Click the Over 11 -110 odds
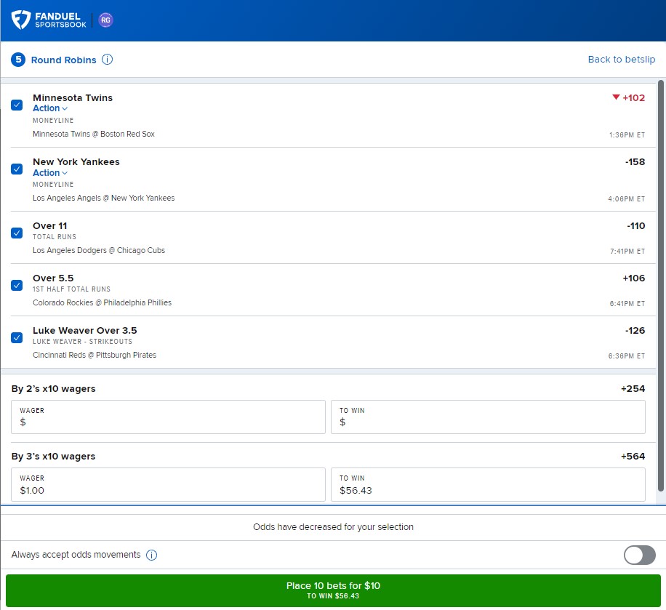This screenshot has height=610, width=666. pyautogui.click(x=636, y=226)
